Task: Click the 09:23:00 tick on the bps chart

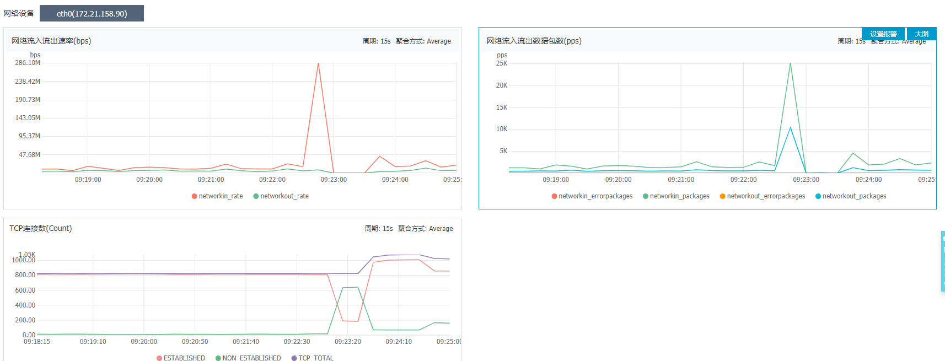Action: point(334,180)
